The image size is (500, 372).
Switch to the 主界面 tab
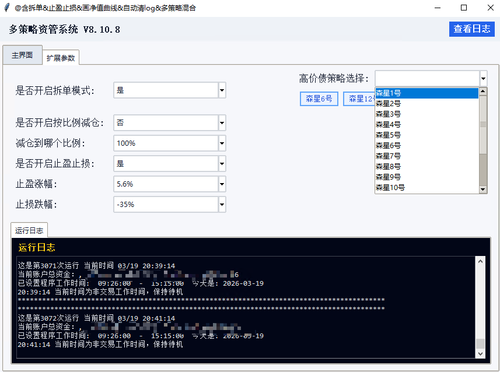click(22, 54)
